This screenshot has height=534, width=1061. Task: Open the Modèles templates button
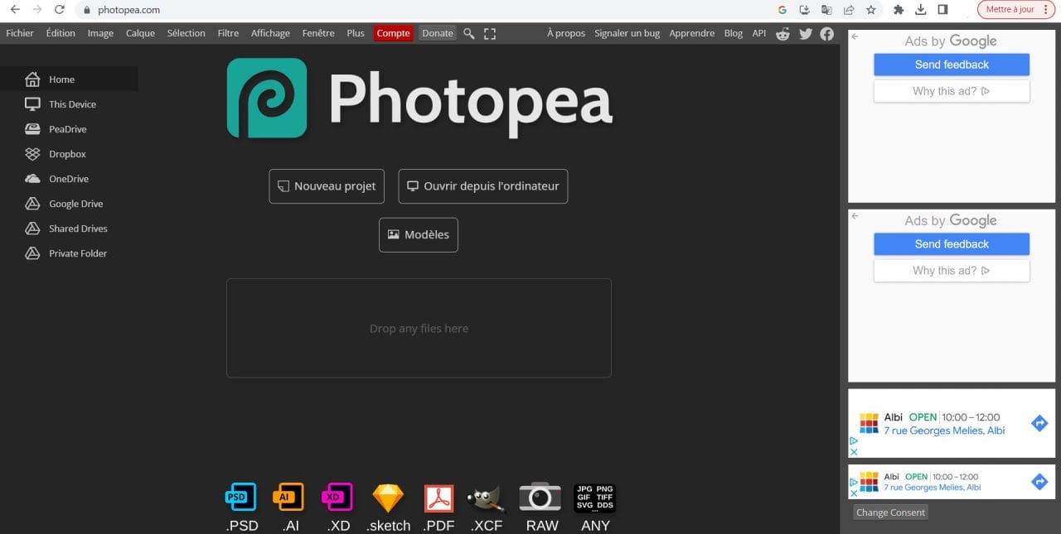click(418, 235)
